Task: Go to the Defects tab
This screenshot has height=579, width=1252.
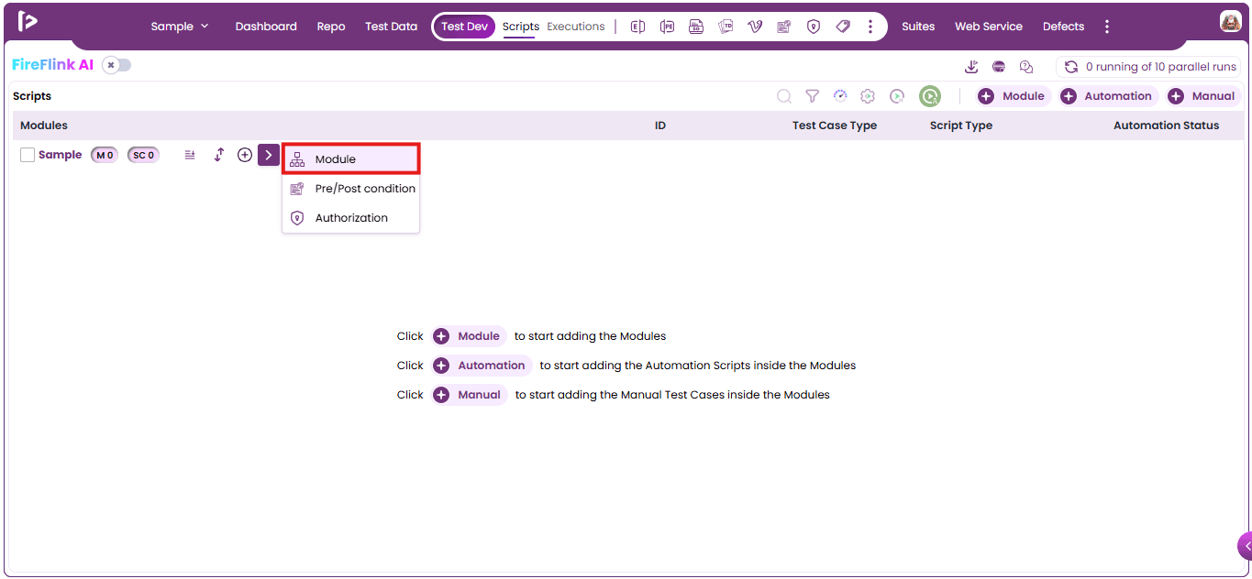Action: 1063,27
